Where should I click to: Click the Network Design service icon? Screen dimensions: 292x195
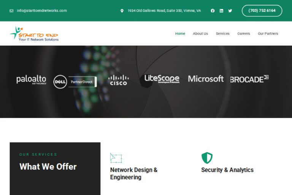116,158
